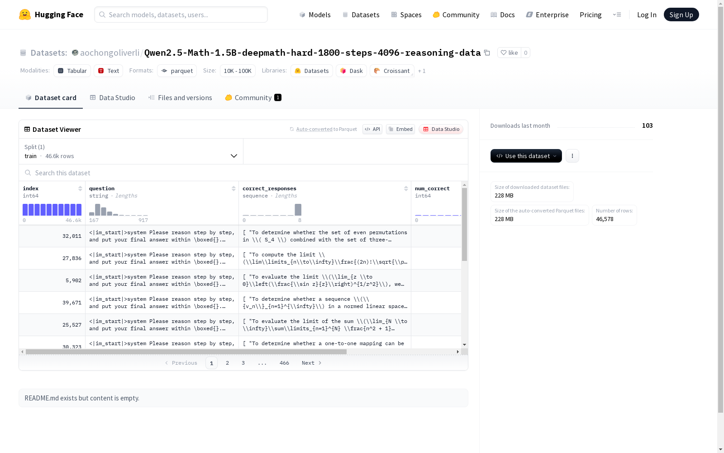This screenshot has height=453, width=724.
Task: Open the Split train dropdown
Action: (x=131, y=151)
